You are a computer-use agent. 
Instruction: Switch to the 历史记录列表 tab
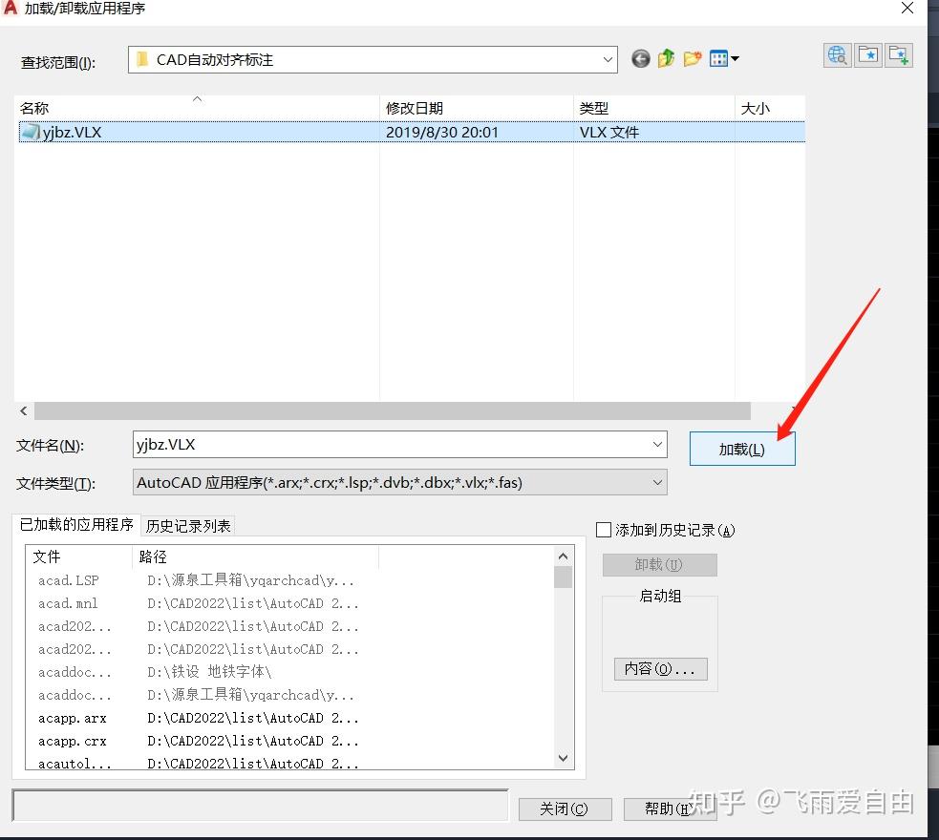pyautogui.click(x=187, y=525)
